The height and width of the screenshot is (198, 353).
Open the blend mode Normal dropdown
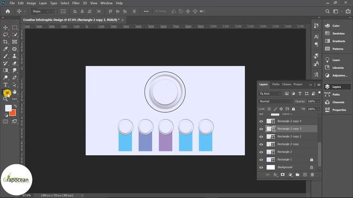click(276, 101)
